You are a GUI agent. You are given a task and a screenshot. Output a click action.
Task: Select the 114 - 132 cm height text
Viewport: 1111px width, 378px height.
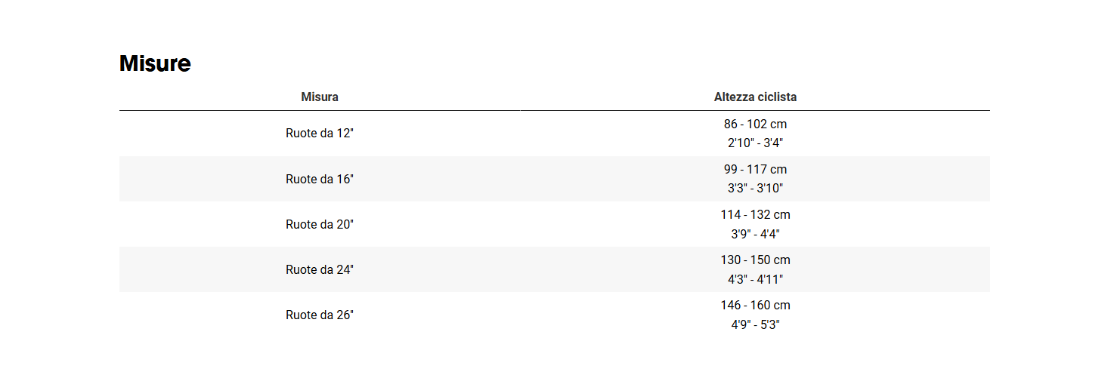pos(755,215)
